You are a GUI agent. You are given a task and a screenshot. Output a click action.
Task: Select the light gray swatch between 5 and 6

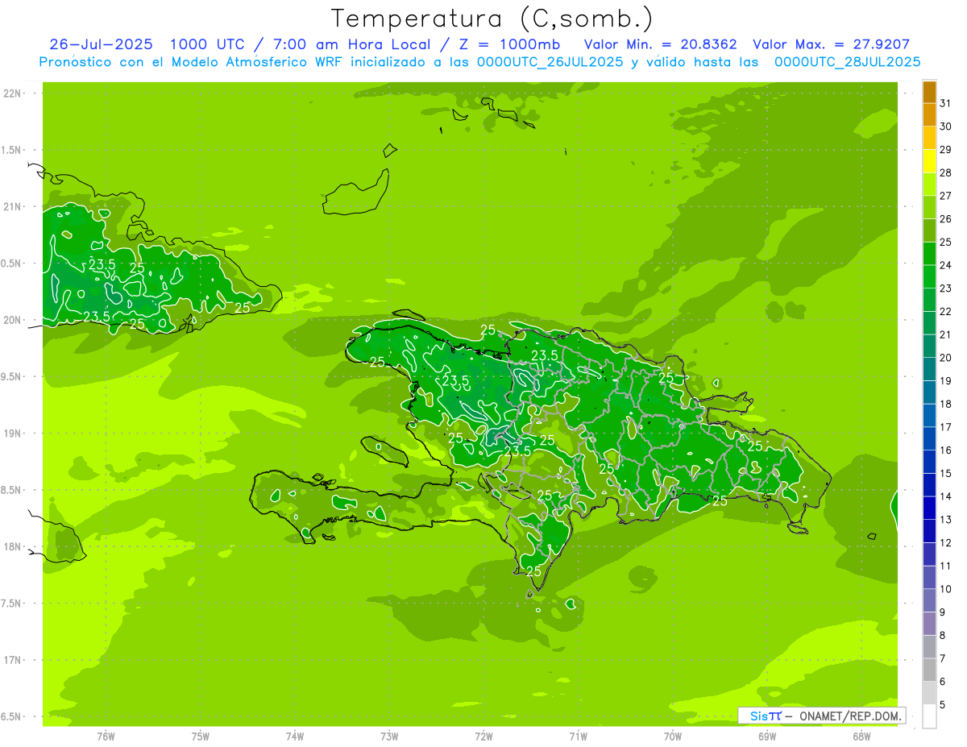(929, 693)
